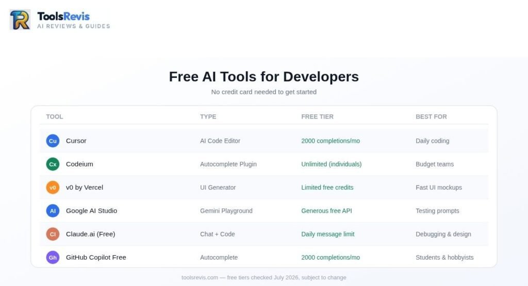Click the Unlimited (individuals) free tier
Viewport: 528px width, 286px height.
(332, 164)
